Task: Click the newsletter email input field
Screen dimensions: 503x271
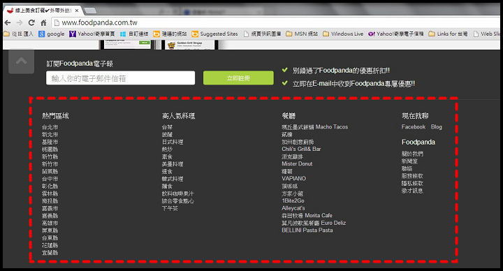Action: [x=120, y=78]
